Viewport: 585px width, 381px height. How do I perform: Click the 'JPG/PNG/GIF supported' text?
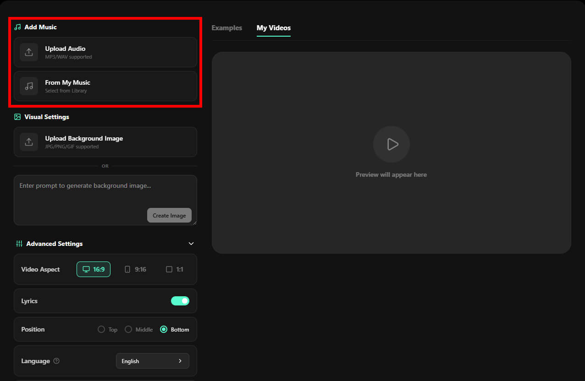click(72, 147)
